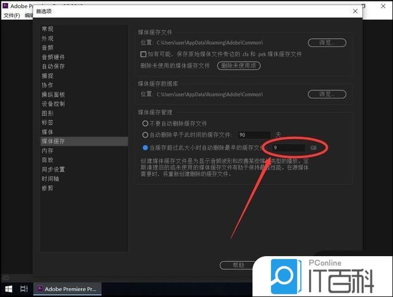Click Adobe Premiere Pro taskbar button
The width and height of the screenshot is (393, 297).
click(67, 289)
